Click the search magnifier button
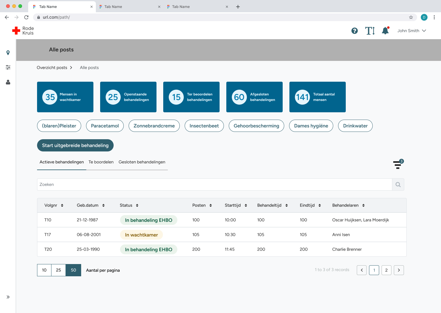This screenshot has width=441, height=313. (x=398, y=184)
